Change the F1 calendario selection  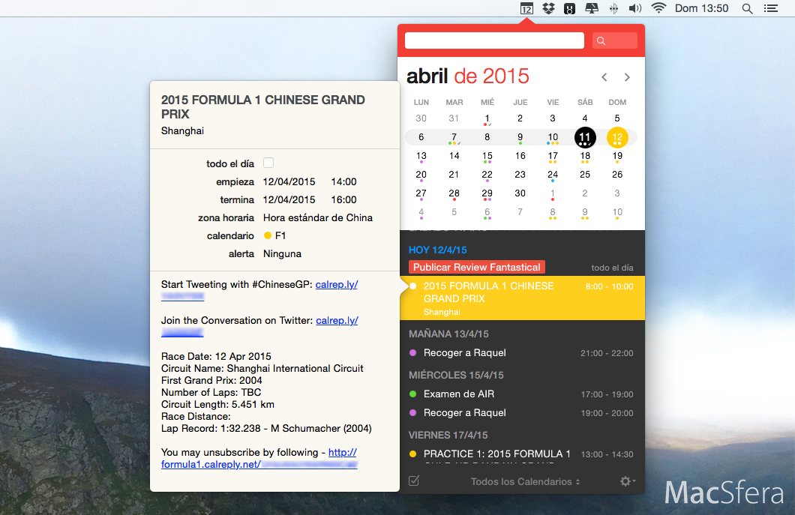pyautogui.click(x=274, y=235)
